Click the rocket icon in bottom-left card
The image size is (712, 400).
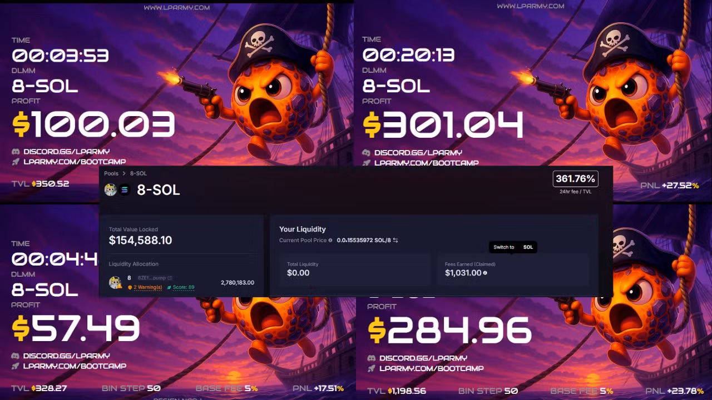pos(16,366)
